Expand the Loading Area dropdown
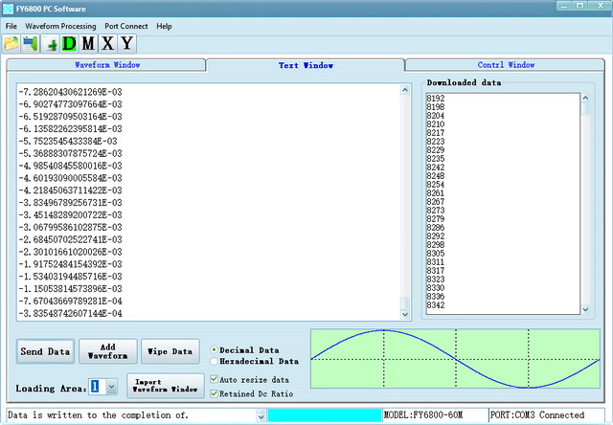Image resolution: width=613 pixels, height=425 pixels. (x=111, y=387)
